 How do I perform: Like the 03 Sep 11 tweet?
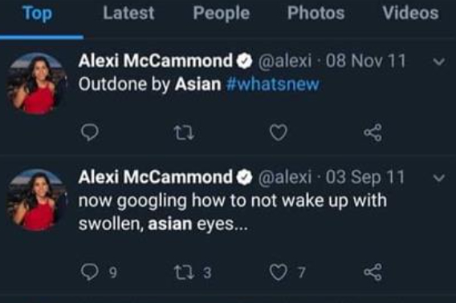coord(279,273)
